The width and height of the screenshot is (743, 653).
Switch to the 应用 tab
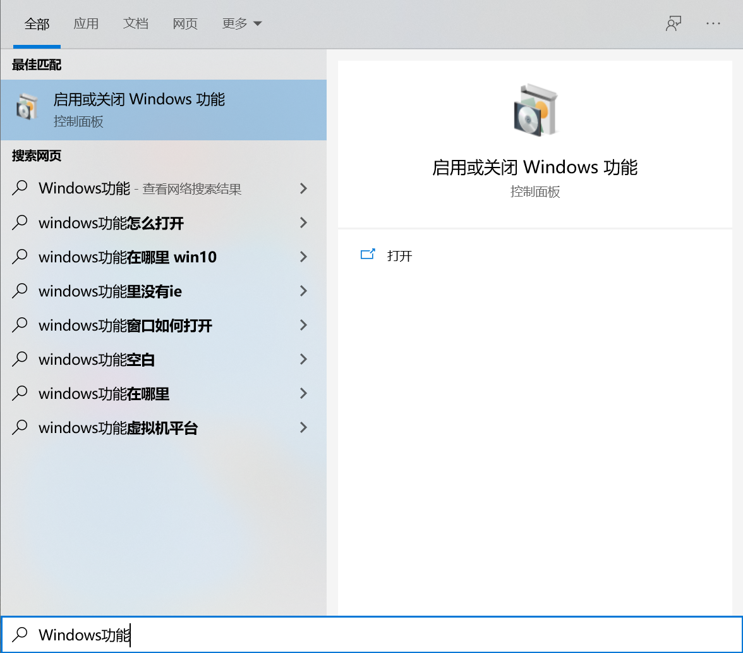(x=86, y=23)
